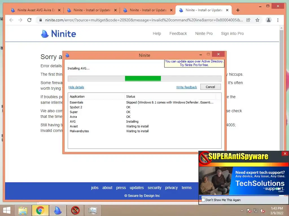
Task: Go back in Chrome browser
Action: point(11,20)
